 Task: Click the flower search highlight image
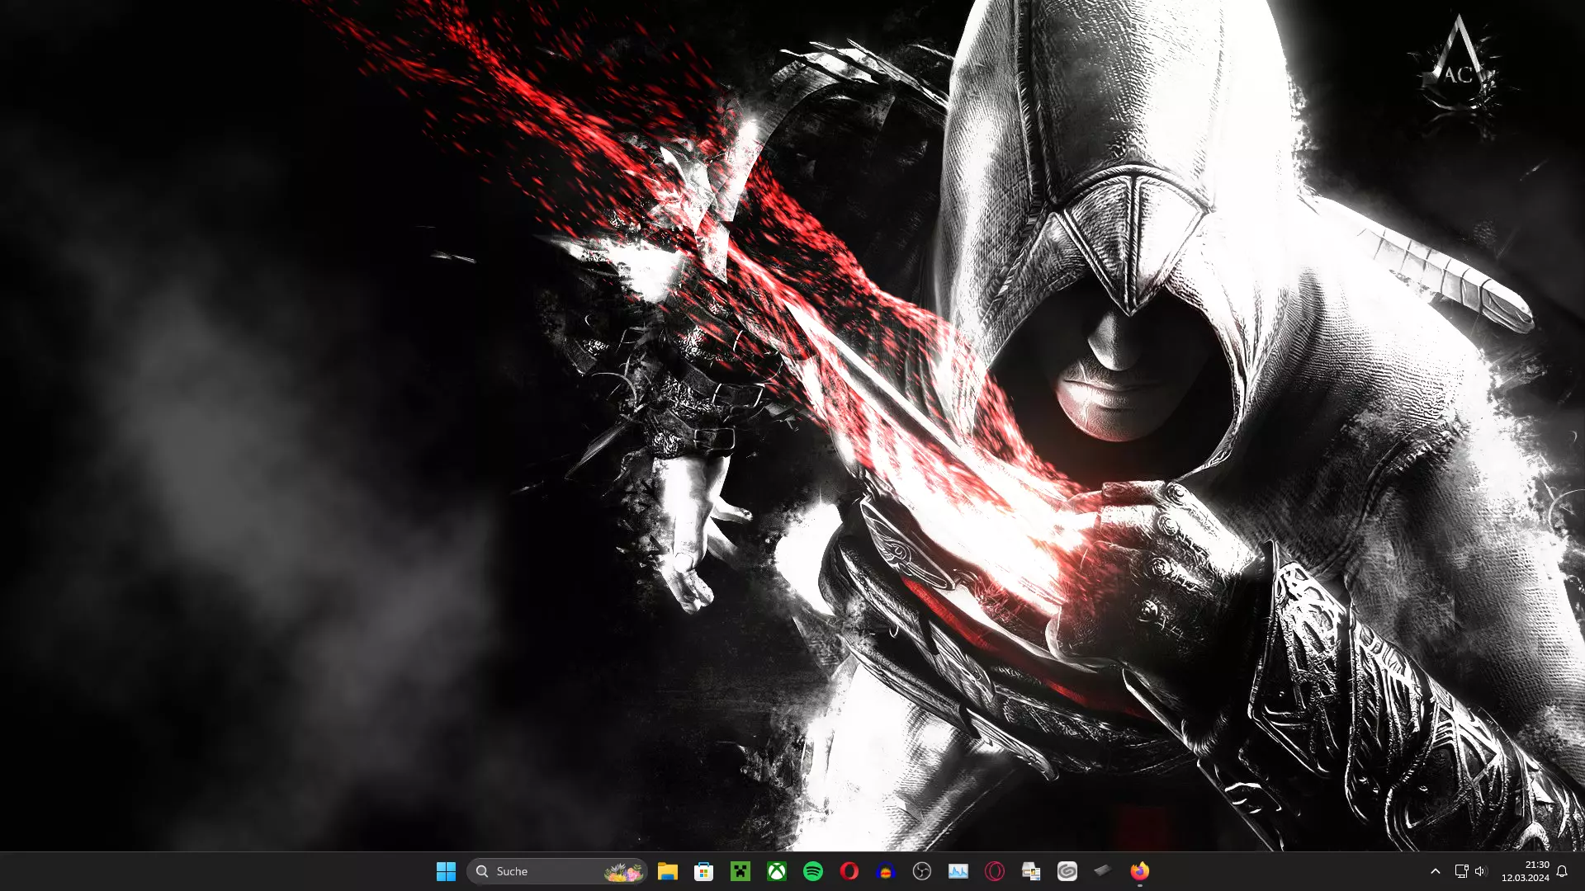[x=623, y=871]
